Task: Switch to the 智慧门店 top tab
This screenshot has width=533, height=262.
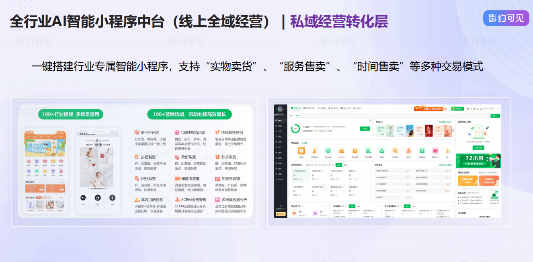Action: click(x=296, y=108)
